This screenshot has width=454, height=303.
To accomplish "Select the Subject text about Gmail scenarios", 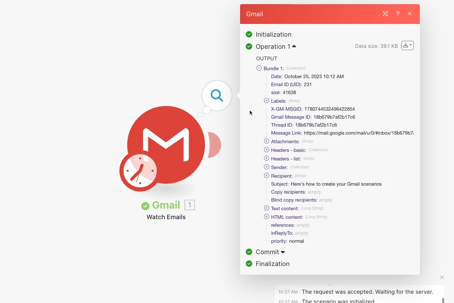I will (x=336, y=184).
